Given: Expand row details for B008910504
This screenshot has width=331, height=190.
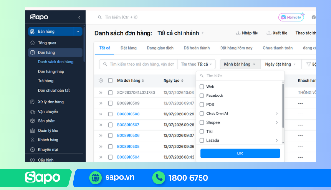Looking at the screenshot, I should pos(101,157).
